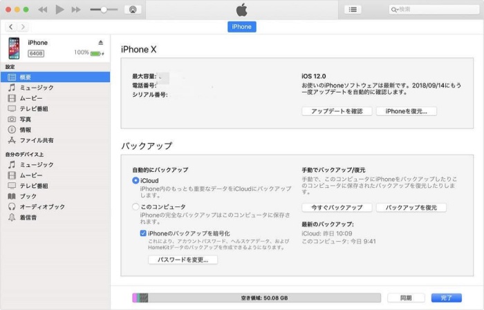Viewport: 484px width, 310px height.
Task: Open オーディオブック in the sidebar
Action: click(x=55, y=206)
